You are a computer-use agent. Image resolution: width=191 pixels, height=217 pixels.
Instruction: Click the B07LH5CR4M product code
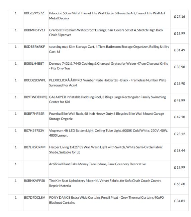(x=35, y=147)
